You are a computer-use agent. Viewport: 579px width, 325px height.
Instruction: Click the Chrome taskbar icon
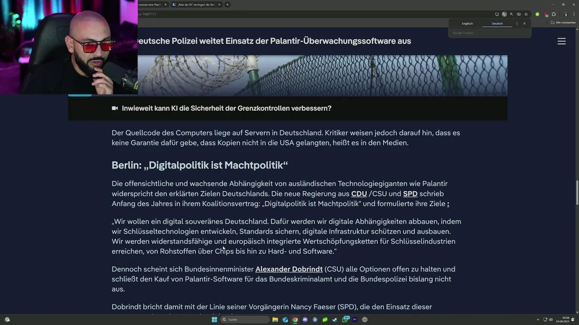pos(295,320)
